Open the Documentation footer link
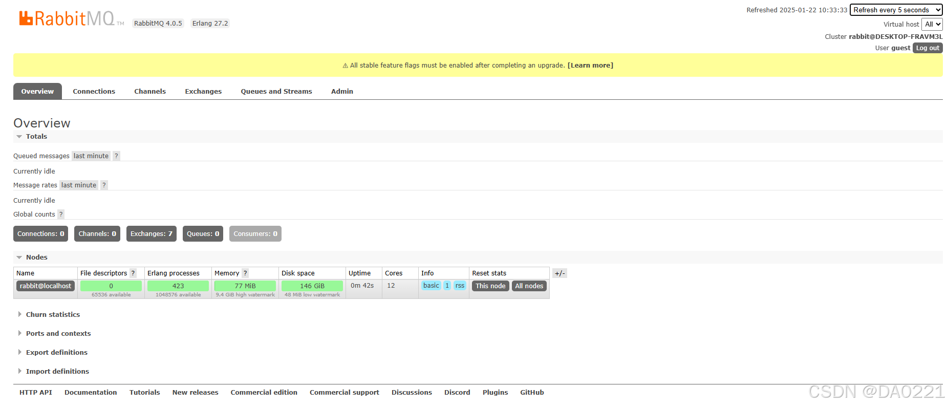Screen dimensions: 947x408 pos(91,393)
